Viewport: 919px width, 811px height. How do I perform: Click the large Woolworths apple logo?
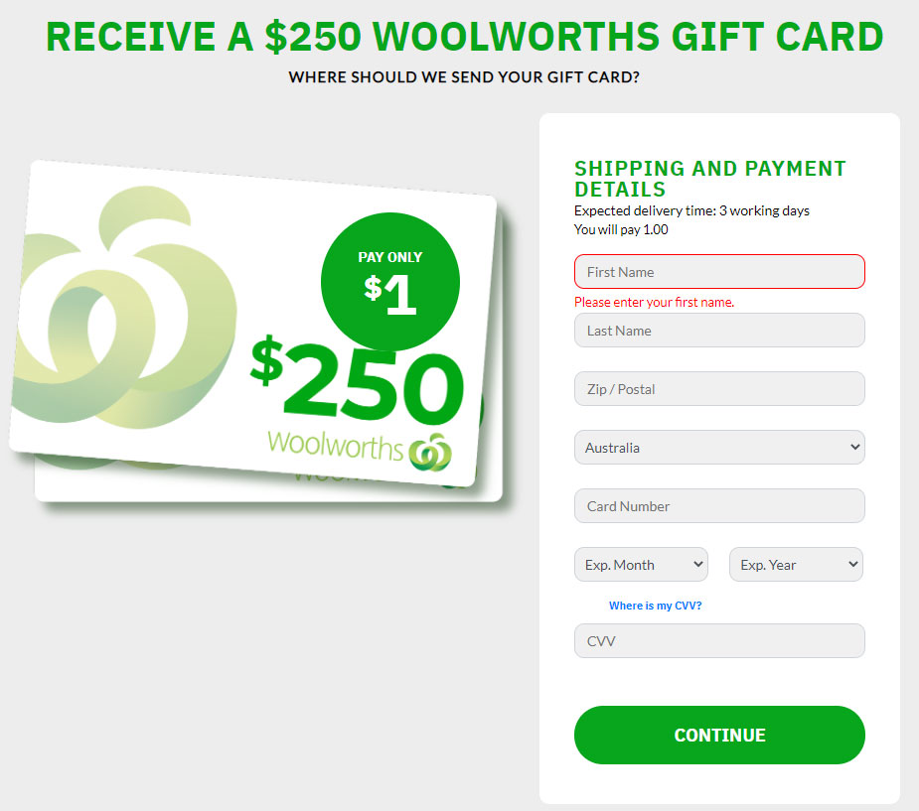[x=124, y=308]
